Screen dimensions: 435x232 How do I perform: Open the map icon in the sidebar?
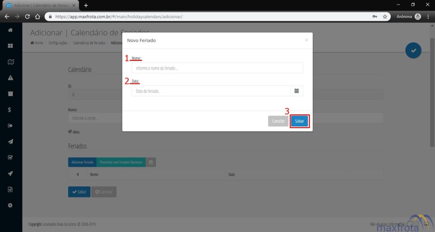pos(11,62)
